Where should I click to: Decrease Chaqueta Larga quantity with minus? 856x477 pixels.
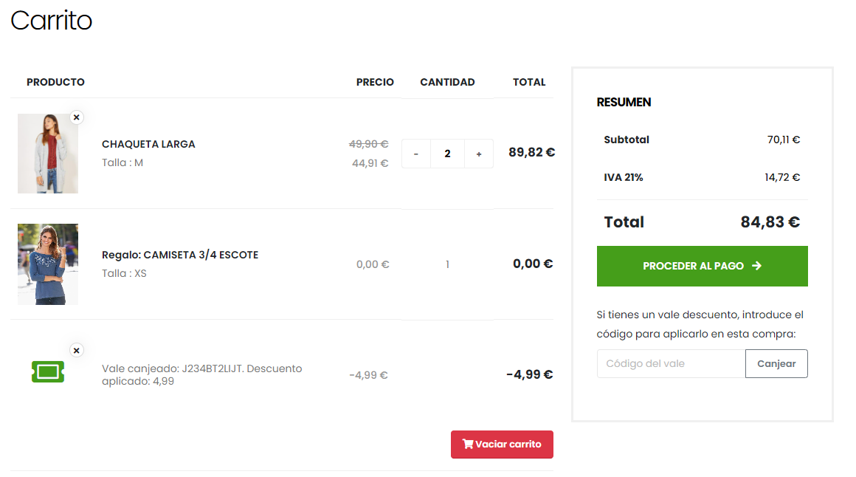[x=416, y=154]
